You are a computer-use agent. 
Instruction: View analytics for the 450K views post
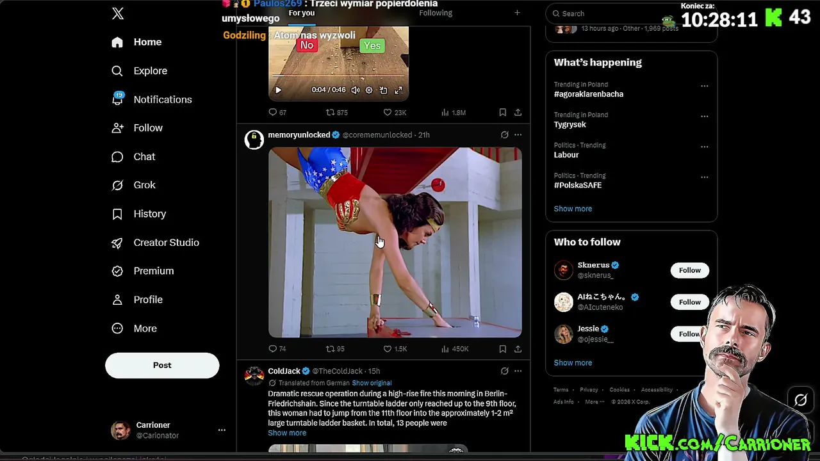pos(455,349)
